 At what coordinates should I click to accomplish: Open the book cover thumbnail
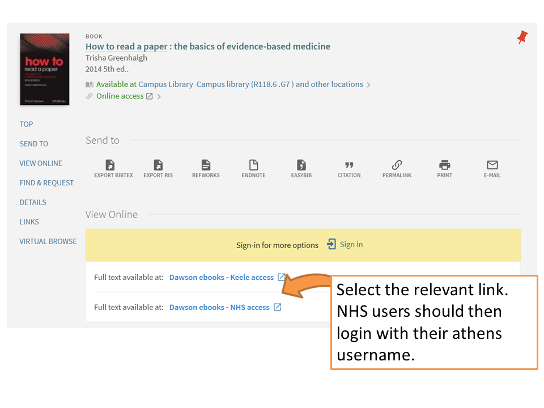(x=44, y=69)
